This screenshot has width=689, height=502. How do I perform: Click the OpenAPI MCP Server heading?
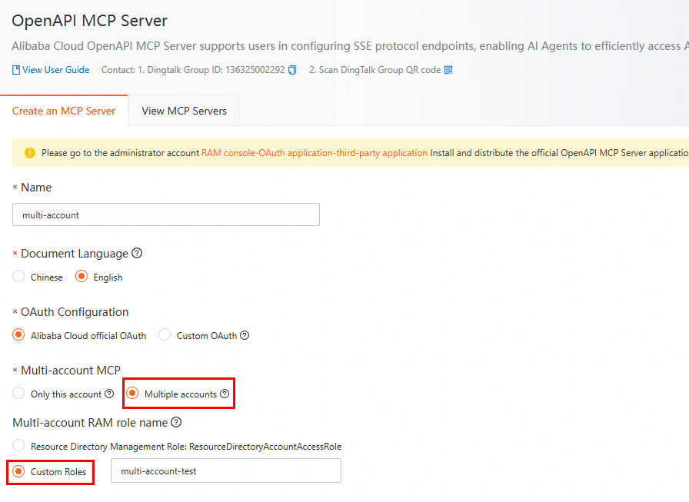click(x=90, y=21)
